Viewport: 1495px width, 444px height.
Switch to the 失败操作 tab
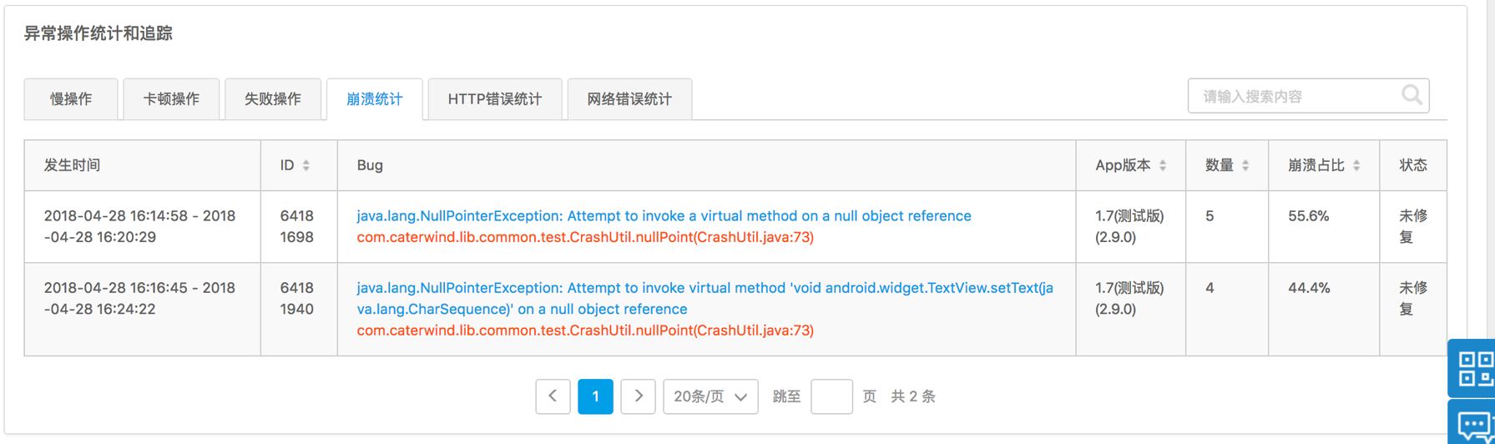point(273,99)
